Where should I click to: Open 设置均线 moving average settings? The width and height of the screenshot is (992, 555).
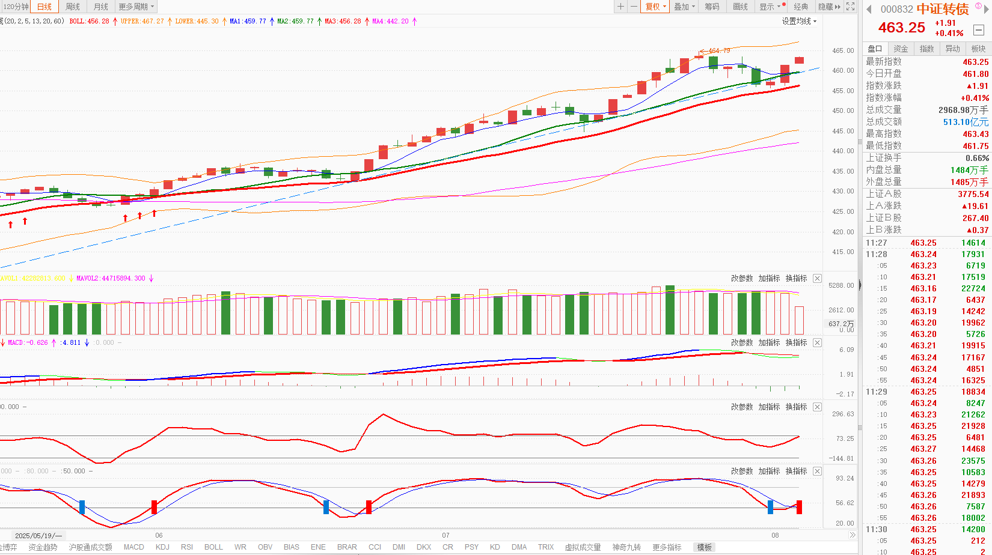point(799,21)
